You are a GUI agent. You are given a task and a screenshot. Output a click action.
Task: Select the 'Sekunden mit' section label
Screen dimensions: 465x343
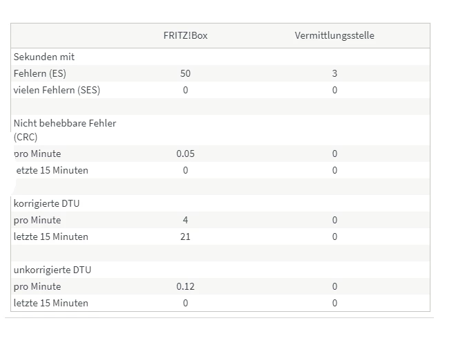[x=44, y=57]
